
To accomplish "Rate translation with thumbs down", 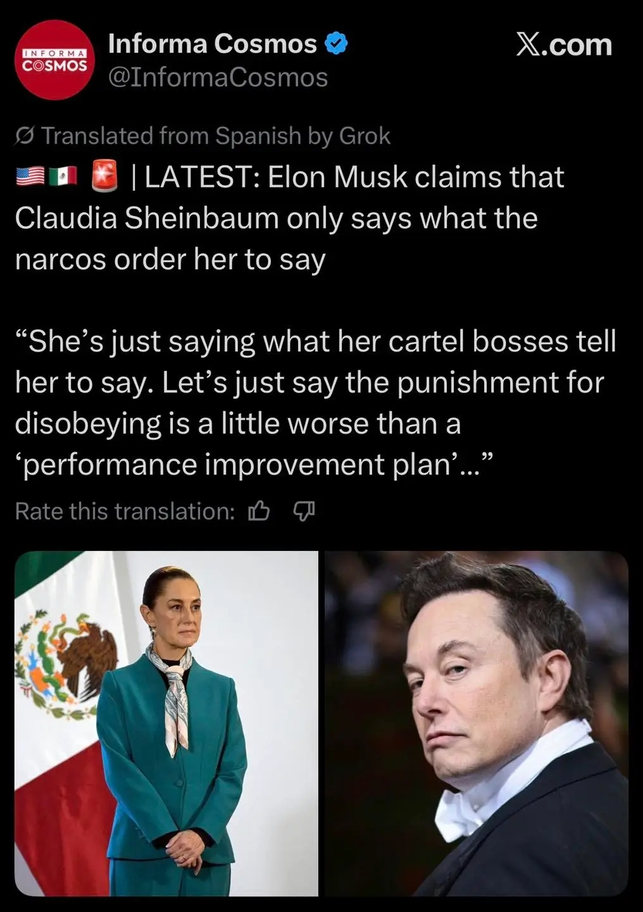I will click(x=304, y=510).
